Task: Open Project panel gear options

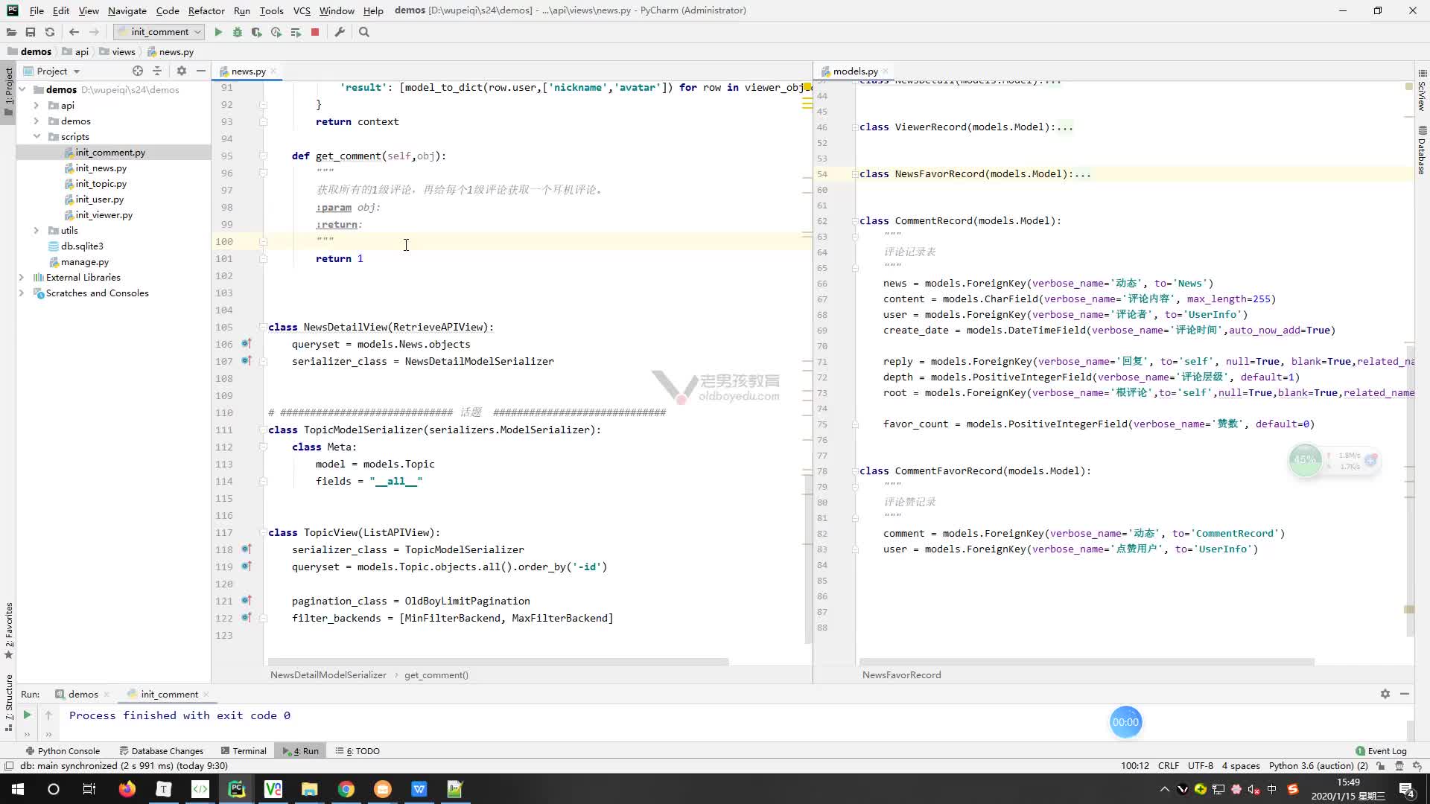Action: point(182,71)
